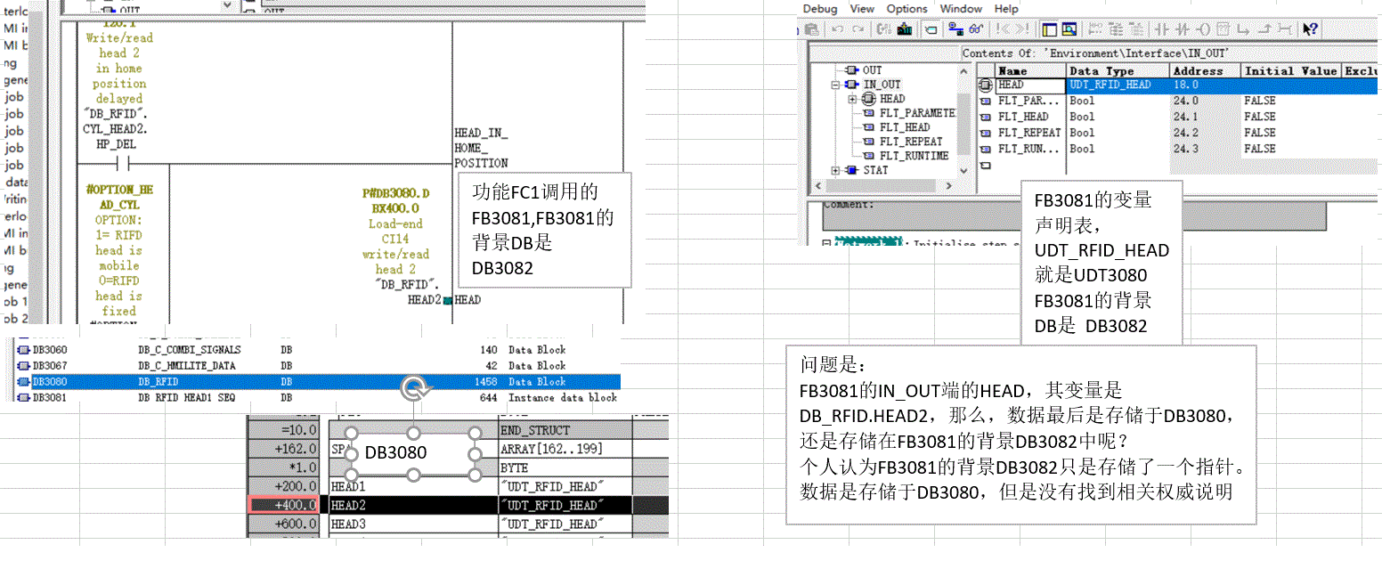
Task: Click the HP_DEL normally open contact
Action: [123, 164]
